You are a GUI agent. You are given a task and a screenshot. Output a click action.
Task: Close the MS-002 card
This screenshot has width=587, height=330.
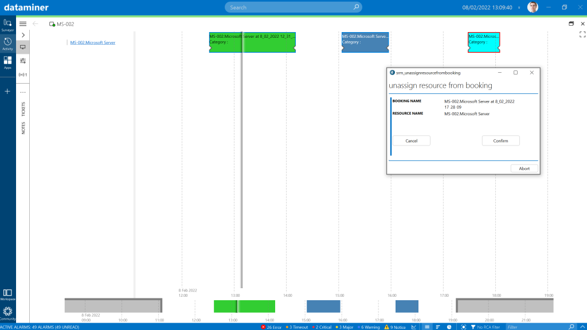click(582, 23)
